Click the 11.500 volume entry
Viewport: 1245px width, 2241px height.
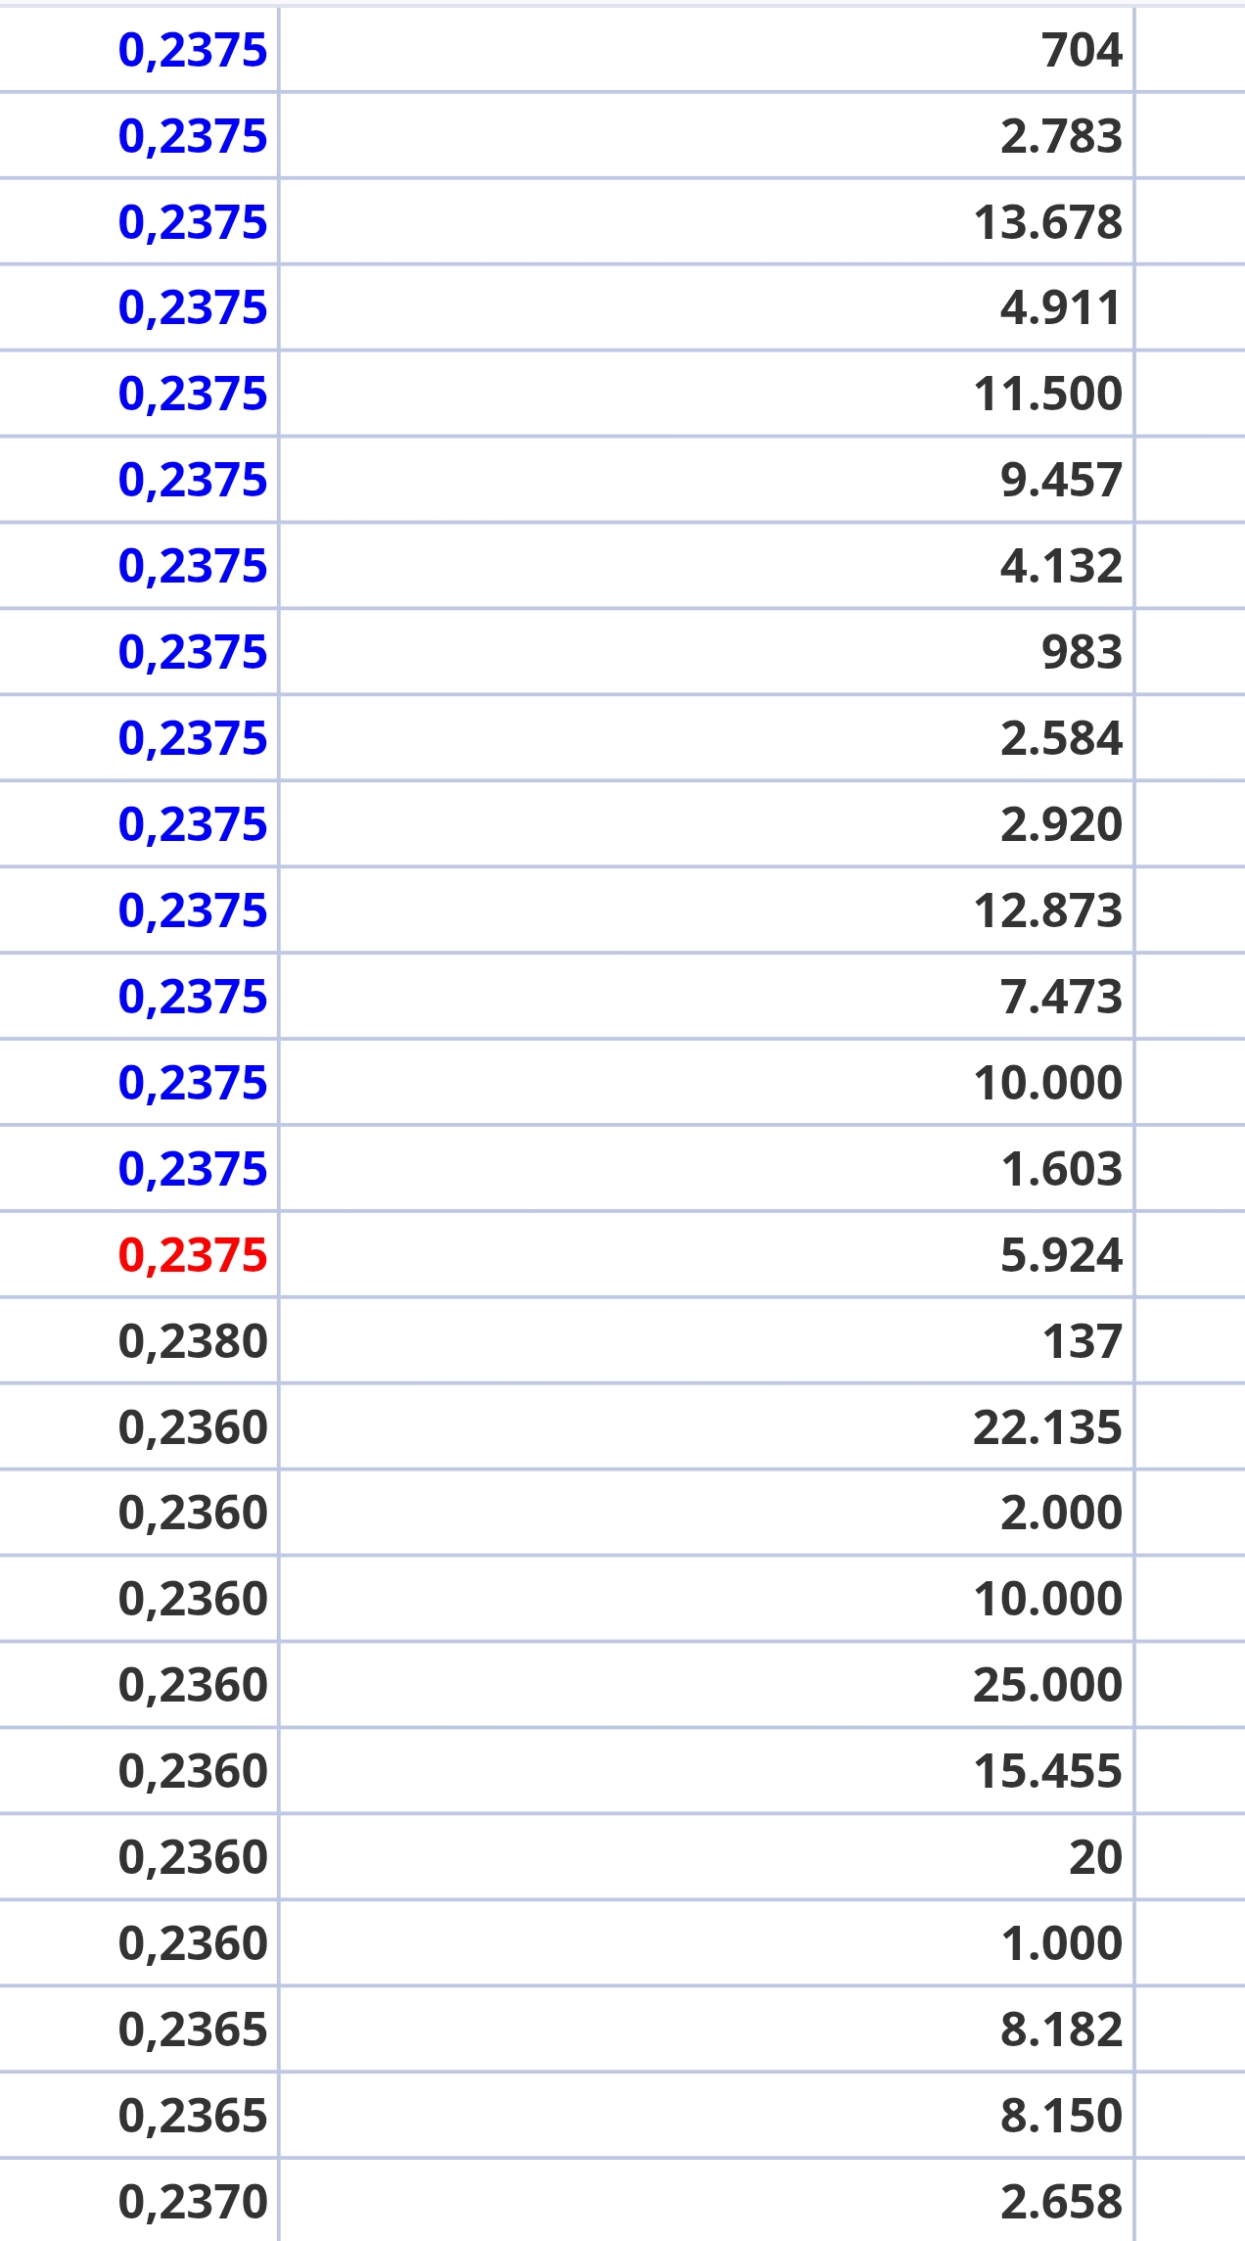[x=1047, y=394]
